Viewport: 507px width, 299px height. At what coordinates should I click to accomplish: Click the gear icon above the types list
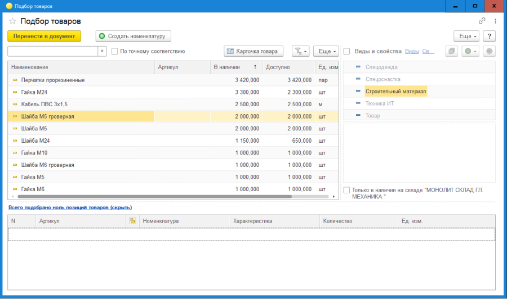coord(489,51)
